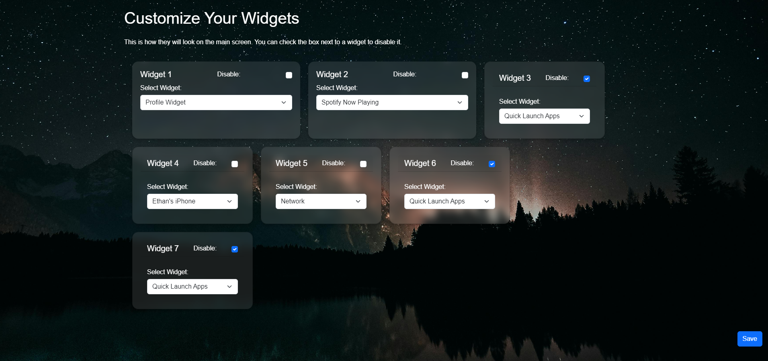This screenshot has height=361, width=768.
Task: Open the Profile Widget dropdown
Action: [x=216, y=103]
